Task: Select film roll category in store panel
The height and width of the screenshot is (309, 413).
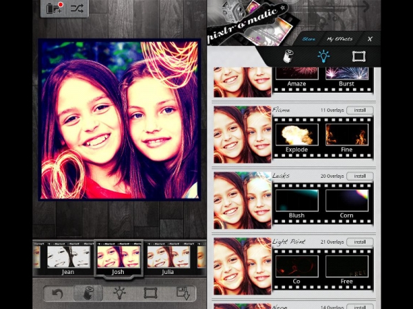Action: [289, 56]
